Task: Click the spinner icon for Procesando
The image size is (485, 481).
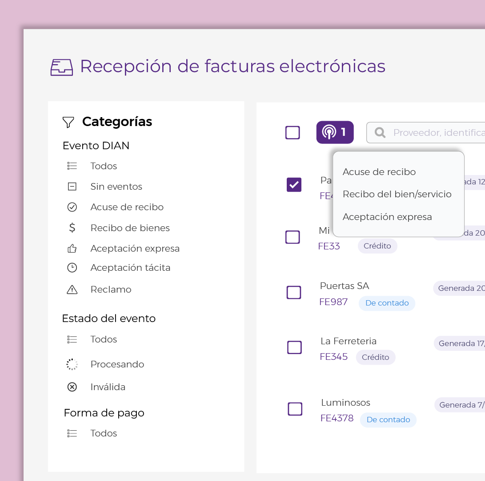Action: pyautogui.click(x=72, y=364)
